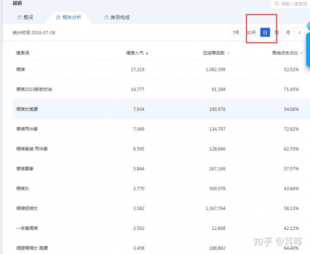The width and height of the screenshot is (310, 254).
Task: Select the 30天 time range button
Action: pos(251,32)
